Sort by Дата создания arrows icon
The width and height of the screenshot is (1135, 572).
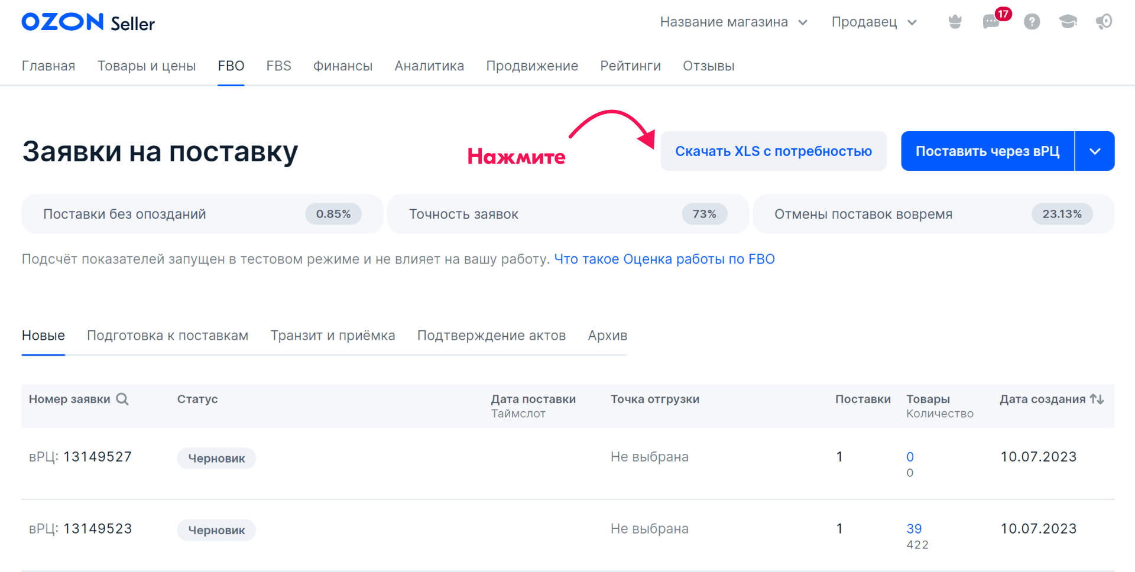tap(1097, 399)
